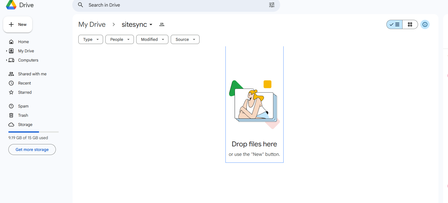Screen dimensions: 448x203
Task: Toggle the view details info icon
Action: pos(425,24)
